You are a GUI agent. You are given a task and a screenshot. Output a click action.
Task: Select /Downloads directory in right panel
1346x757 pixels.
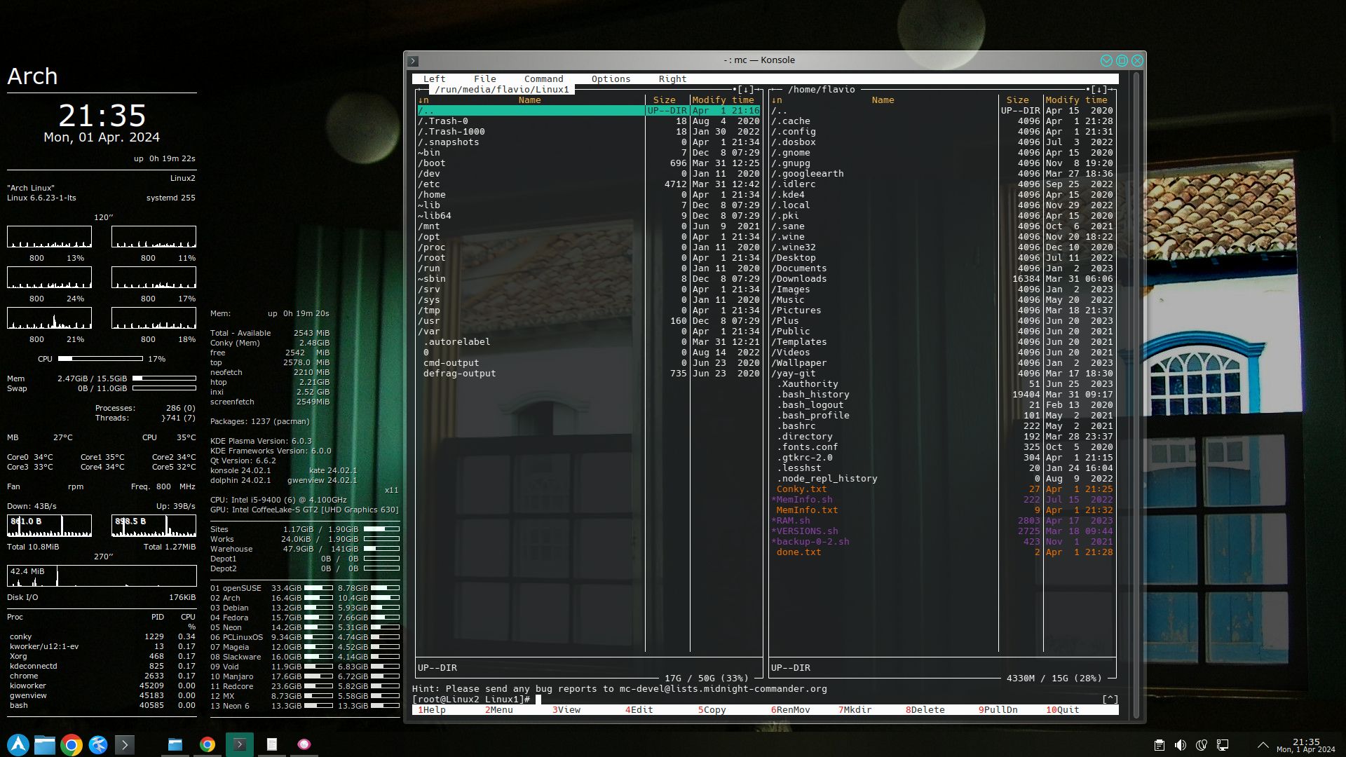coord(942,279)
